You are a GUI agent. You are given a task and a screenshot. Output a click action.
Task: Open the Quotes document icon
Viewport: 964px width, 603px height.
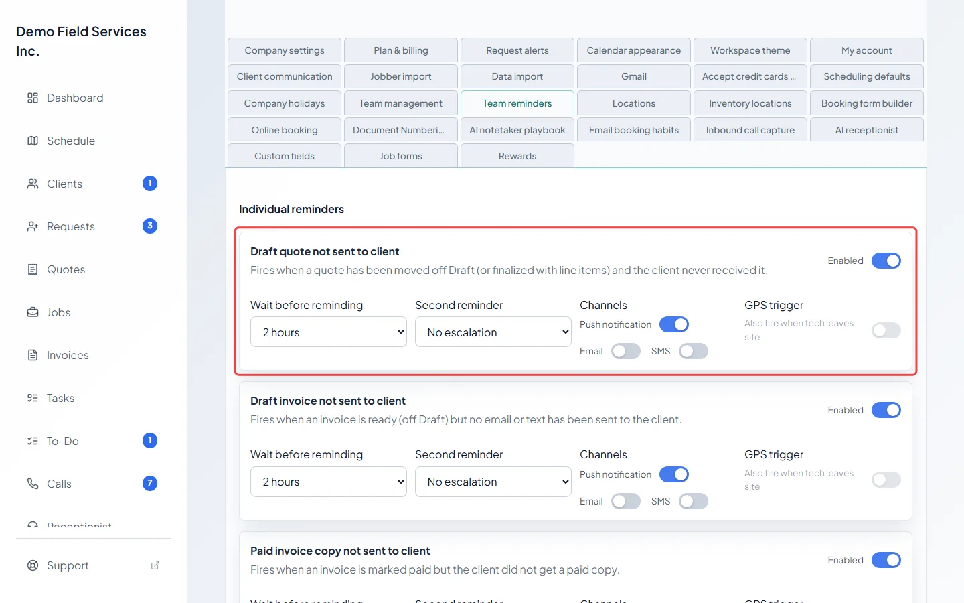click(33, 269)
